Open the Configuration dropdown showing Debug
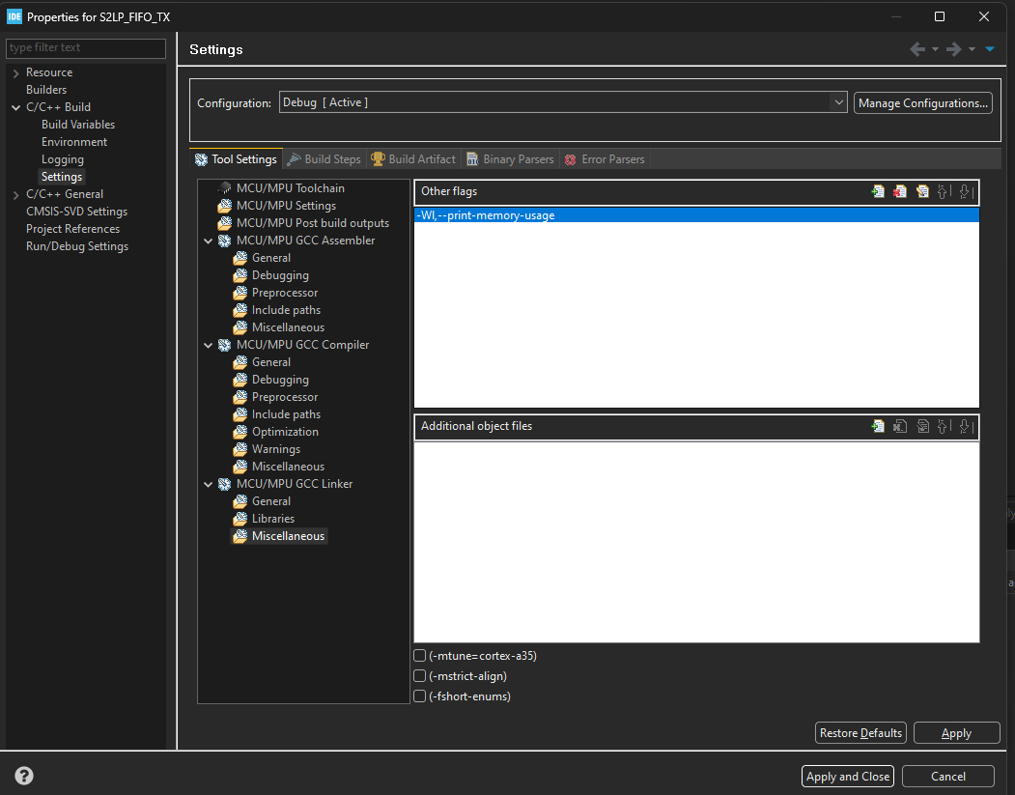The image size is (1015, 795). tap(839, 101)
